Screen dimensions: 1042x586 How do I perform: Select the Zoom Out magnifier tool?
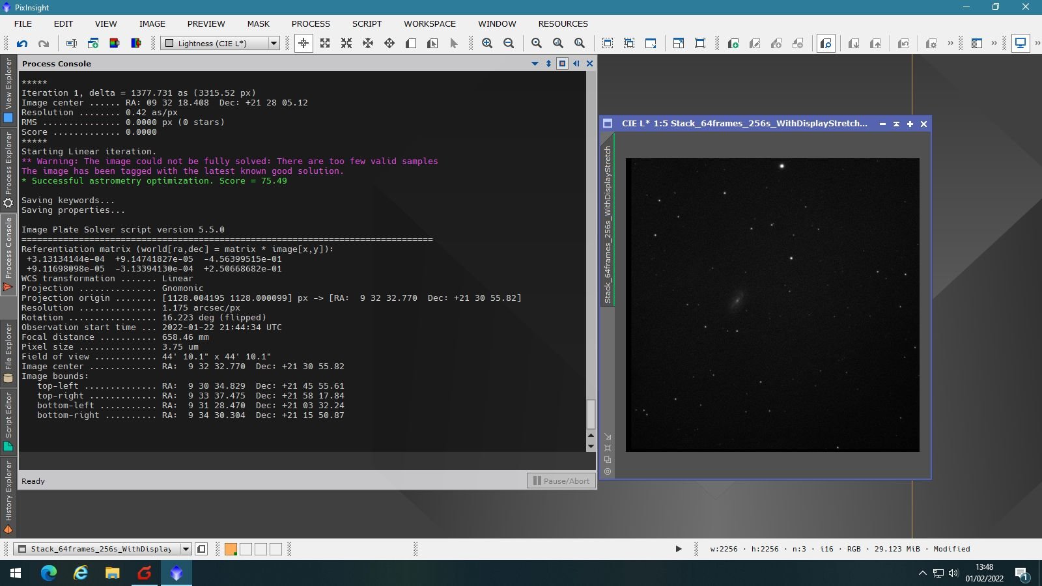click(x=509, y=44)
